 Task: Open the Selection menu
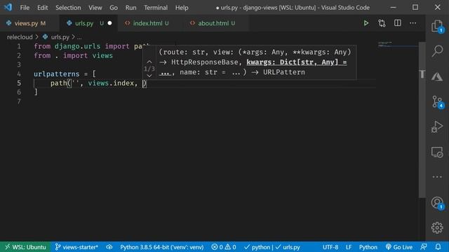(68, 8)
